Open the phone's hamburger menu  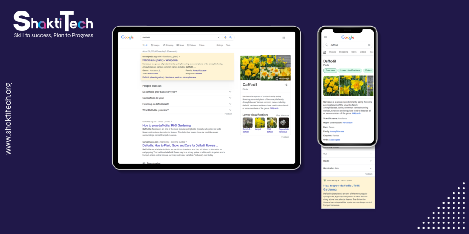coord(326,37)
